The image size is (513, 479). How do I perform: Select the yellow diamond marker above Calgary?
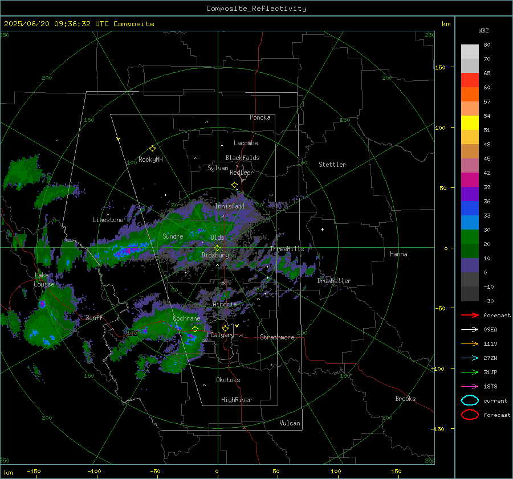[225, 328]
